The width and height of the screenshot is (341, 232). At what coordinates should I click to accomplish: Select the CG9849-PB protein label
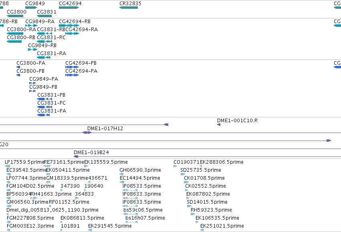click(43, 87)
